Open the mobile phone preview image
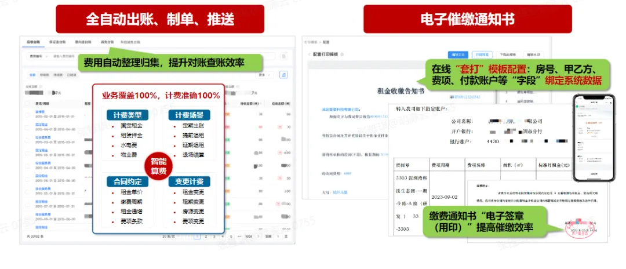This screenshot has width=626, height=269. point(594,138)
